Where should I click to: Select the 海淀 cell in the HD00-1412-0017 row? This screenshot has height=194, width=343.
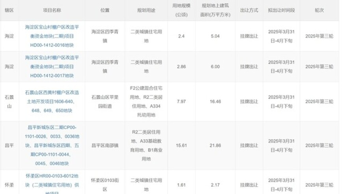pos(9,67)
